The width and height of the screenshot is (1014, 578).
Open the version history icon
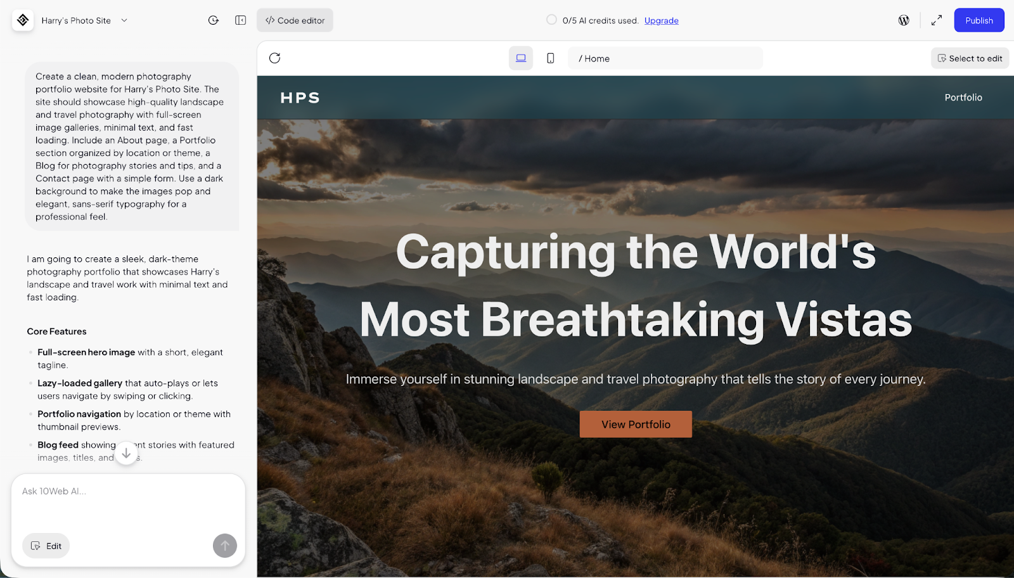tap(214, 20)
